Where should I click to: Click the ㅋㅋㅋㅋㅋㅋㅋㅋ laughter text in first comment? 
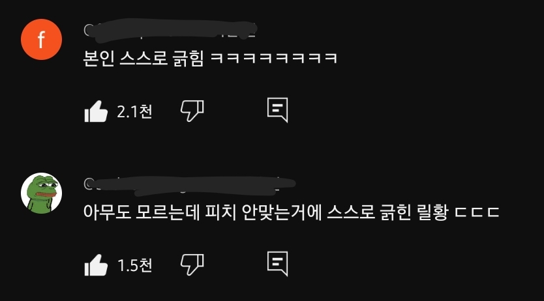click(x=274, y=58)
